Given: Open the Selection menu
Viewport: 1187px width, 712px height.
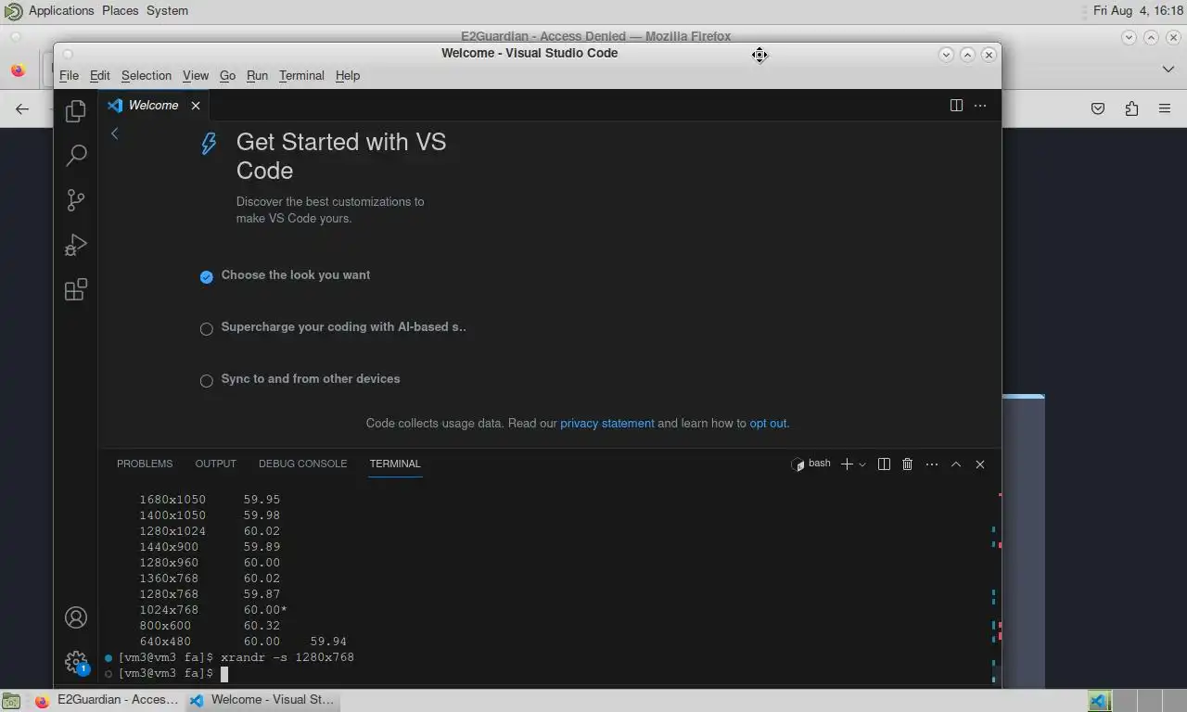Looking at the screenshot, I should tap(147, 76).
